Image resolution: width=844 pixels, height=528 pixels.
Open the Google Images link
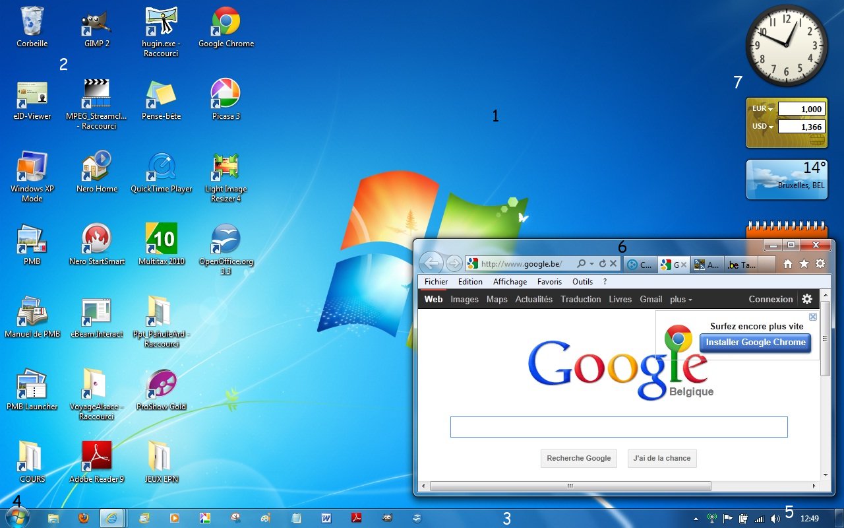click(x=464, y=299)
